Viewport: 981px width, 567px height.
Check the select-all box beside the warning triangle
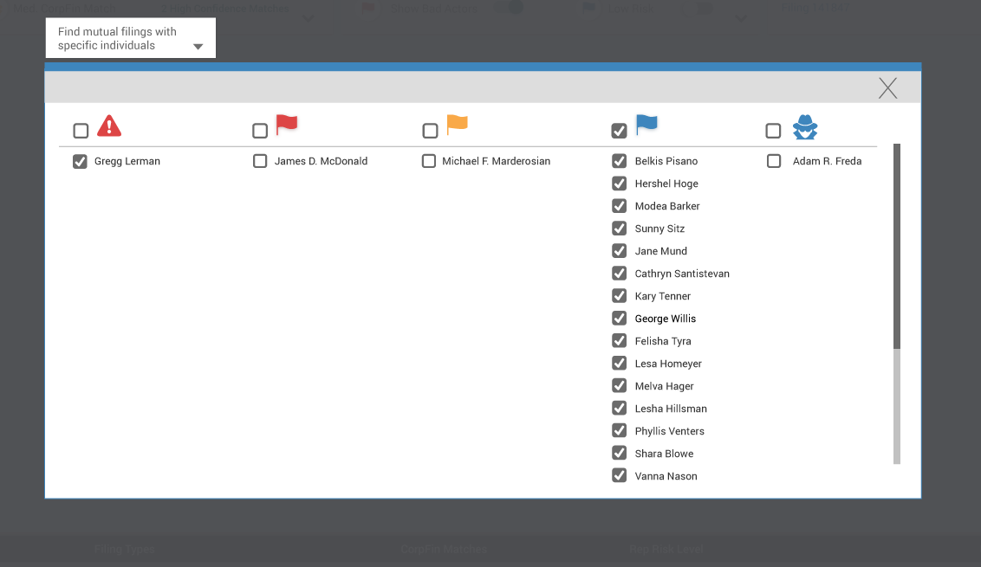81,131
